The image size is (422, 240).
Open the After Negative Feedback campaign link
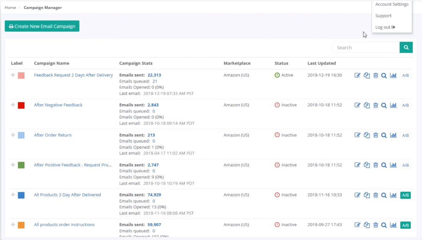pyautogui.click(x=58, y=105)
